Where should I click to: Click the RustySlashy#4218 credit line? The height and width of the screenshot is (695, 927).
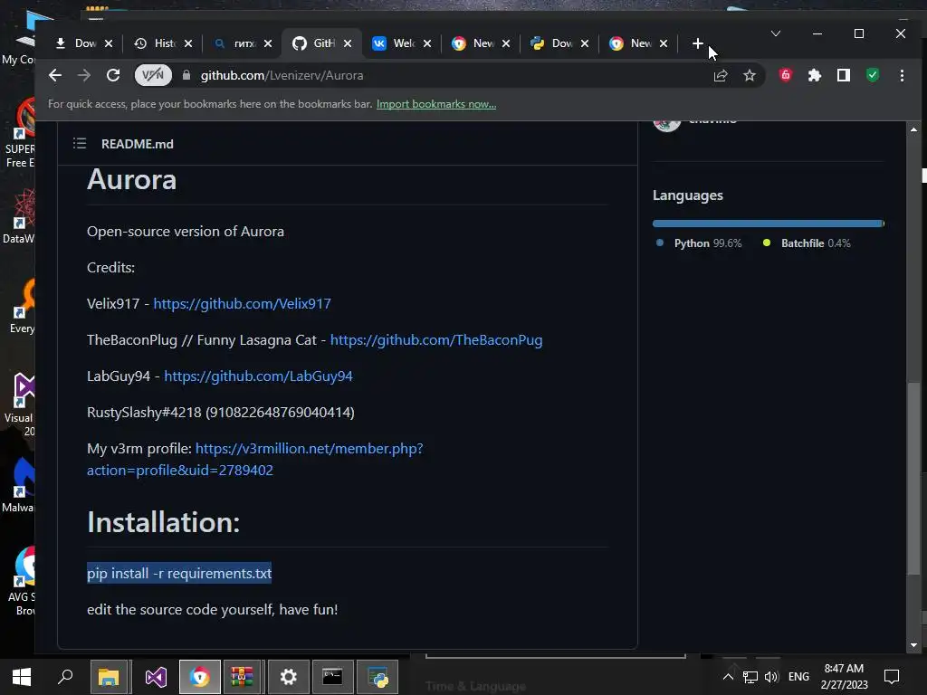click(221, 413)
